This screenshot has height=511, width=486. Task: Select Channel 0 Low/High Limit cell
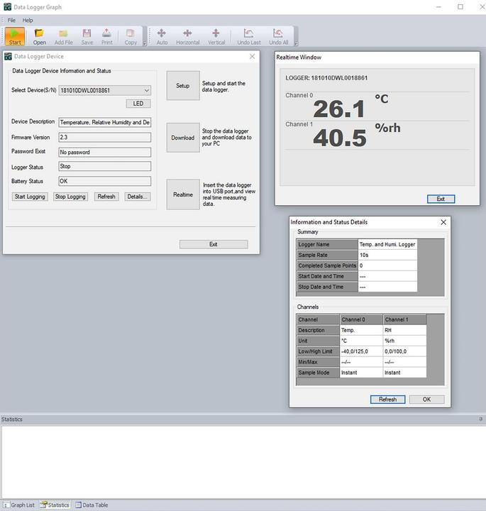361,351
